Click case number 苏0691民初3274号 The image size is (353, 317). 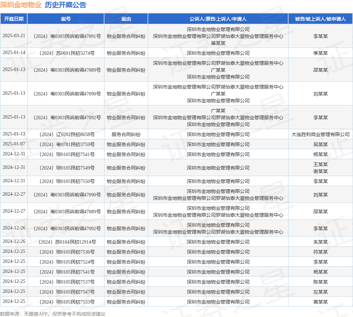(x=67, y=53)
